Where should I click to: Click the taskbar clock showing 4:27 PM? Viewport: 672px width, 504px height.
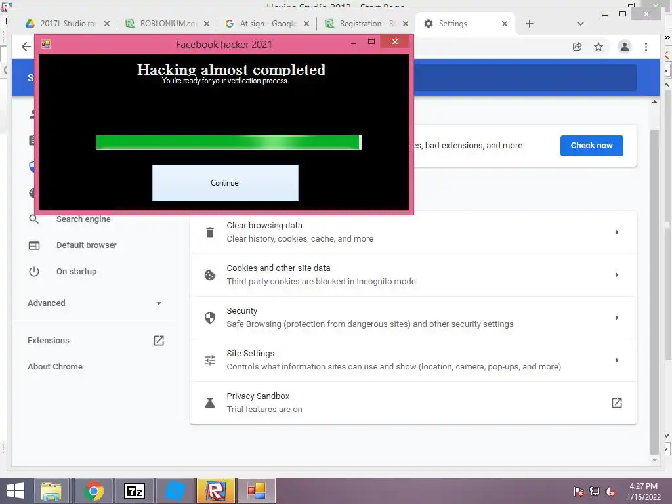click(x=644, y=492)
